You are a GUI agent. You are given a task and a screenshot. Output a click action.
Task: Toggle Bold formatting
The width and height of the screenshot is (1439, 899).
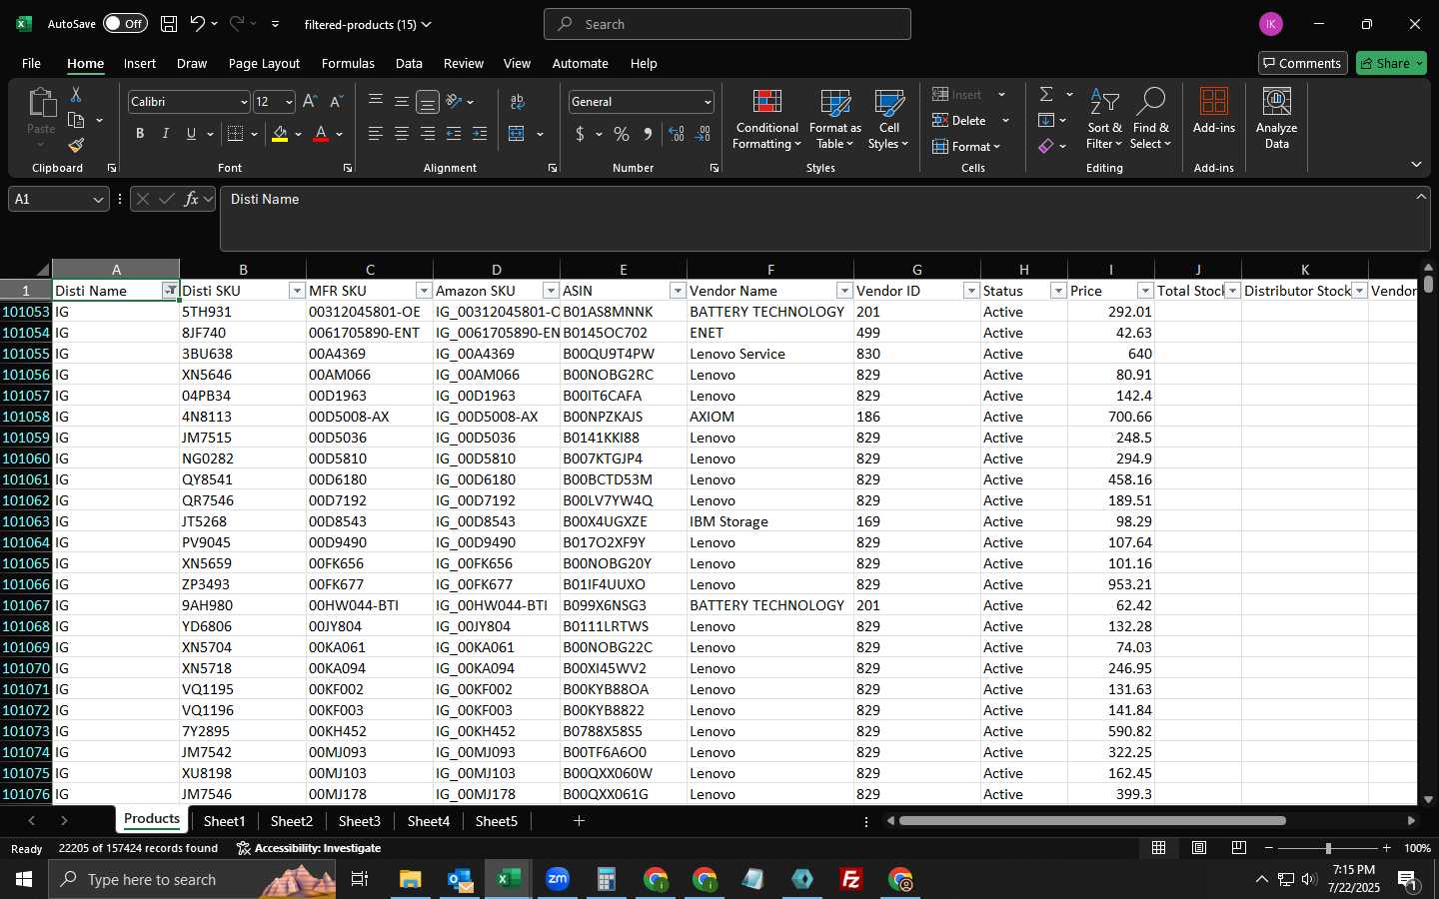140,134
